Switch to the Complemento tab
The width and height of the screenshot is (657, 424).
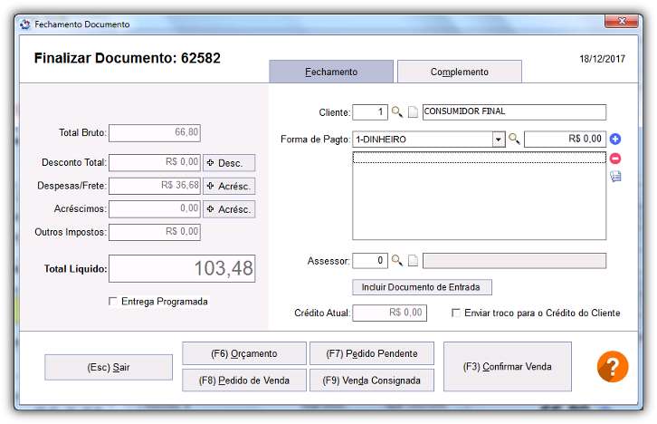point(460,72)
